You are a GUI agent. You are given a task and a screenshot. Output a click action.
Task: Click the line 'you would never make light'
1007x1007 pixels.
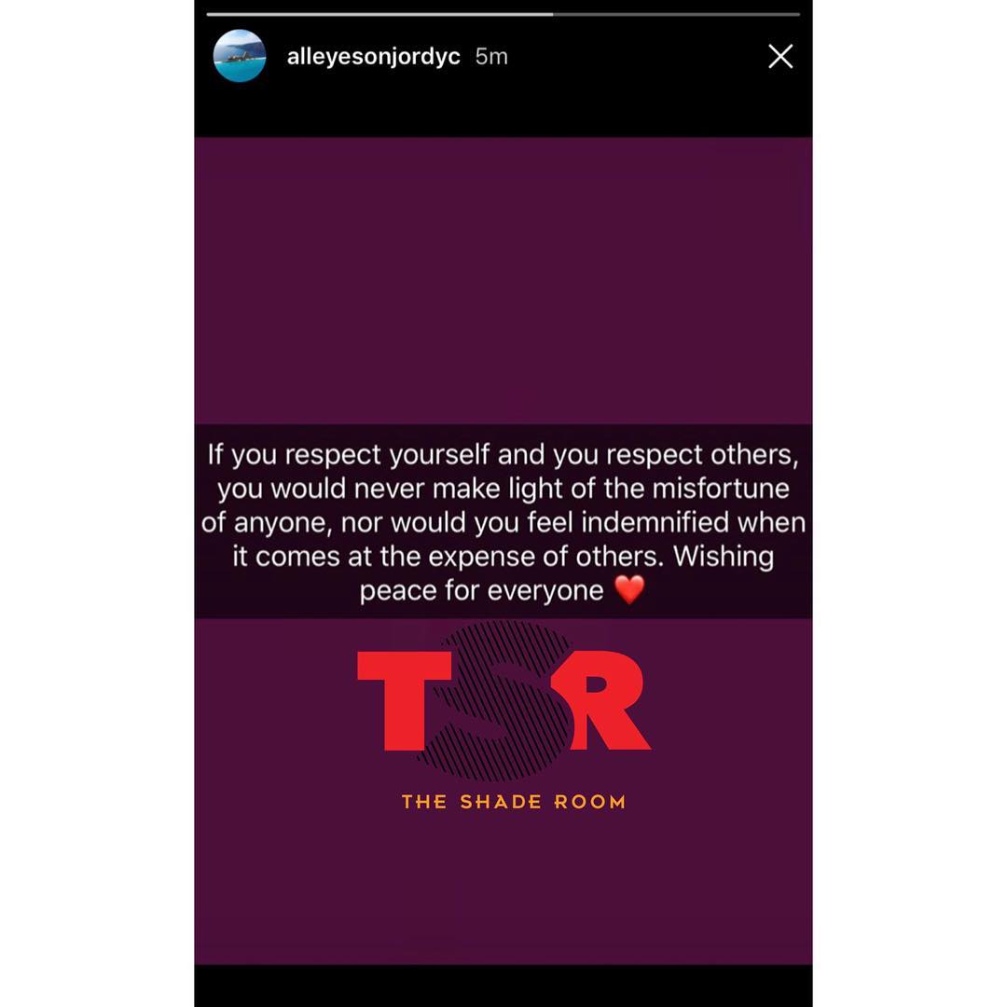coord(504,489)
